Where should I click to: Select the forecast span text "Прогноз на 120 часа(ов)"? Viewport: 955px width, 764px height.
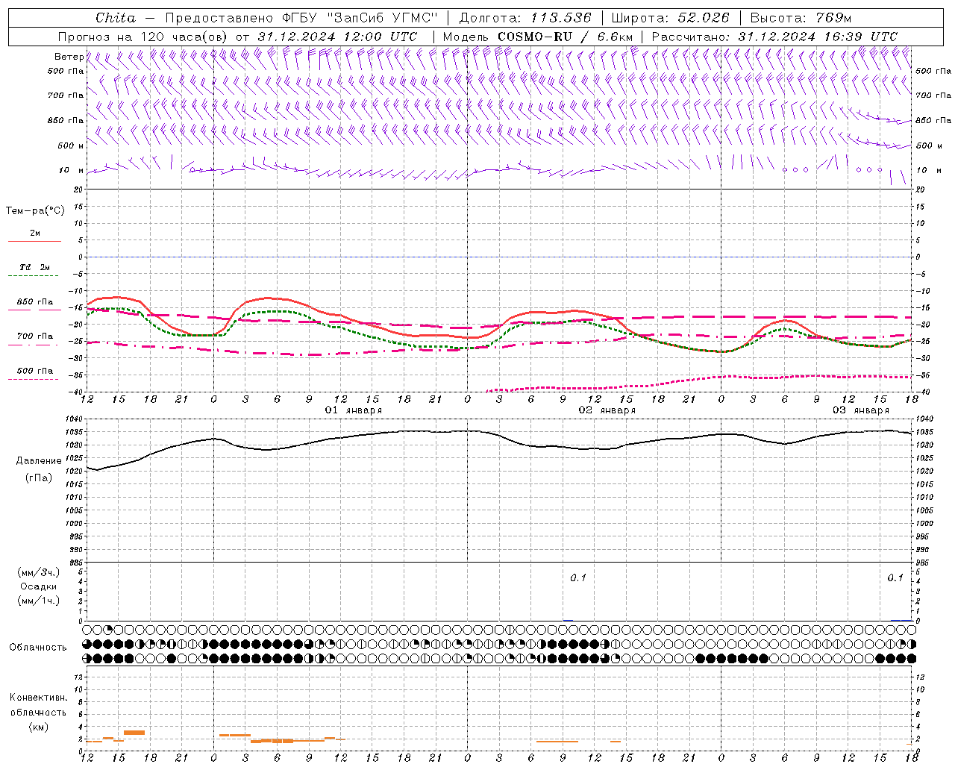[144, 37]
